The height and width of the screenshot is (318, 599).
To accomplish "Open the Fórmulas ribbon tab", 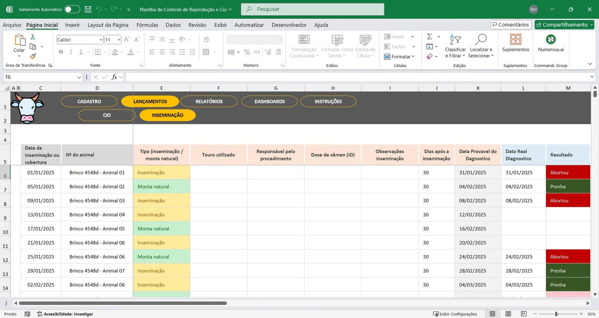I will point(147,25).
